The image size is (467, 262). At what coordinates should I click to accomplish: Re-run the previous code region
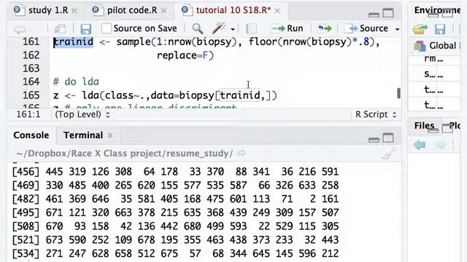click(325, 28)
